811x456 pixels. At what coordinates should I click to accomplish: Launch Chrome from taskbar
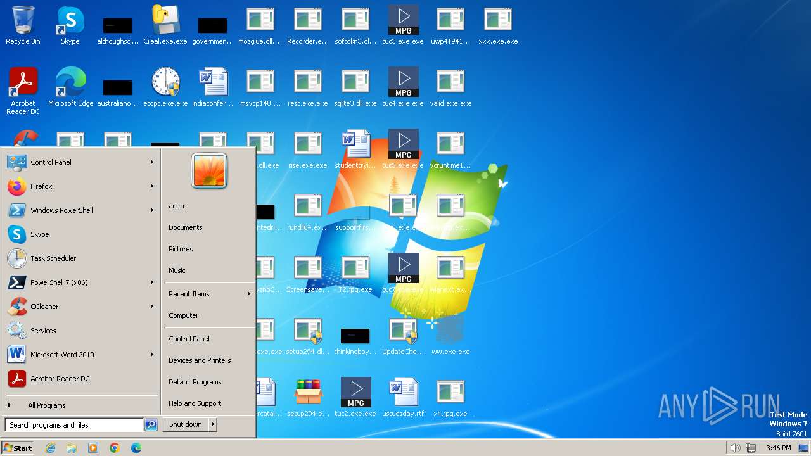115,448
